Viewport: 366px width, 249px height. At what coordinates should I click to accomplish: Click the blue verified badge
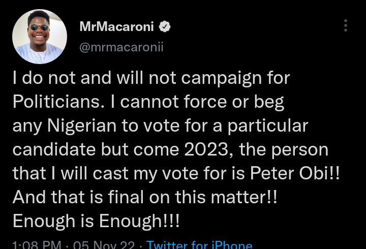point(165,27)
